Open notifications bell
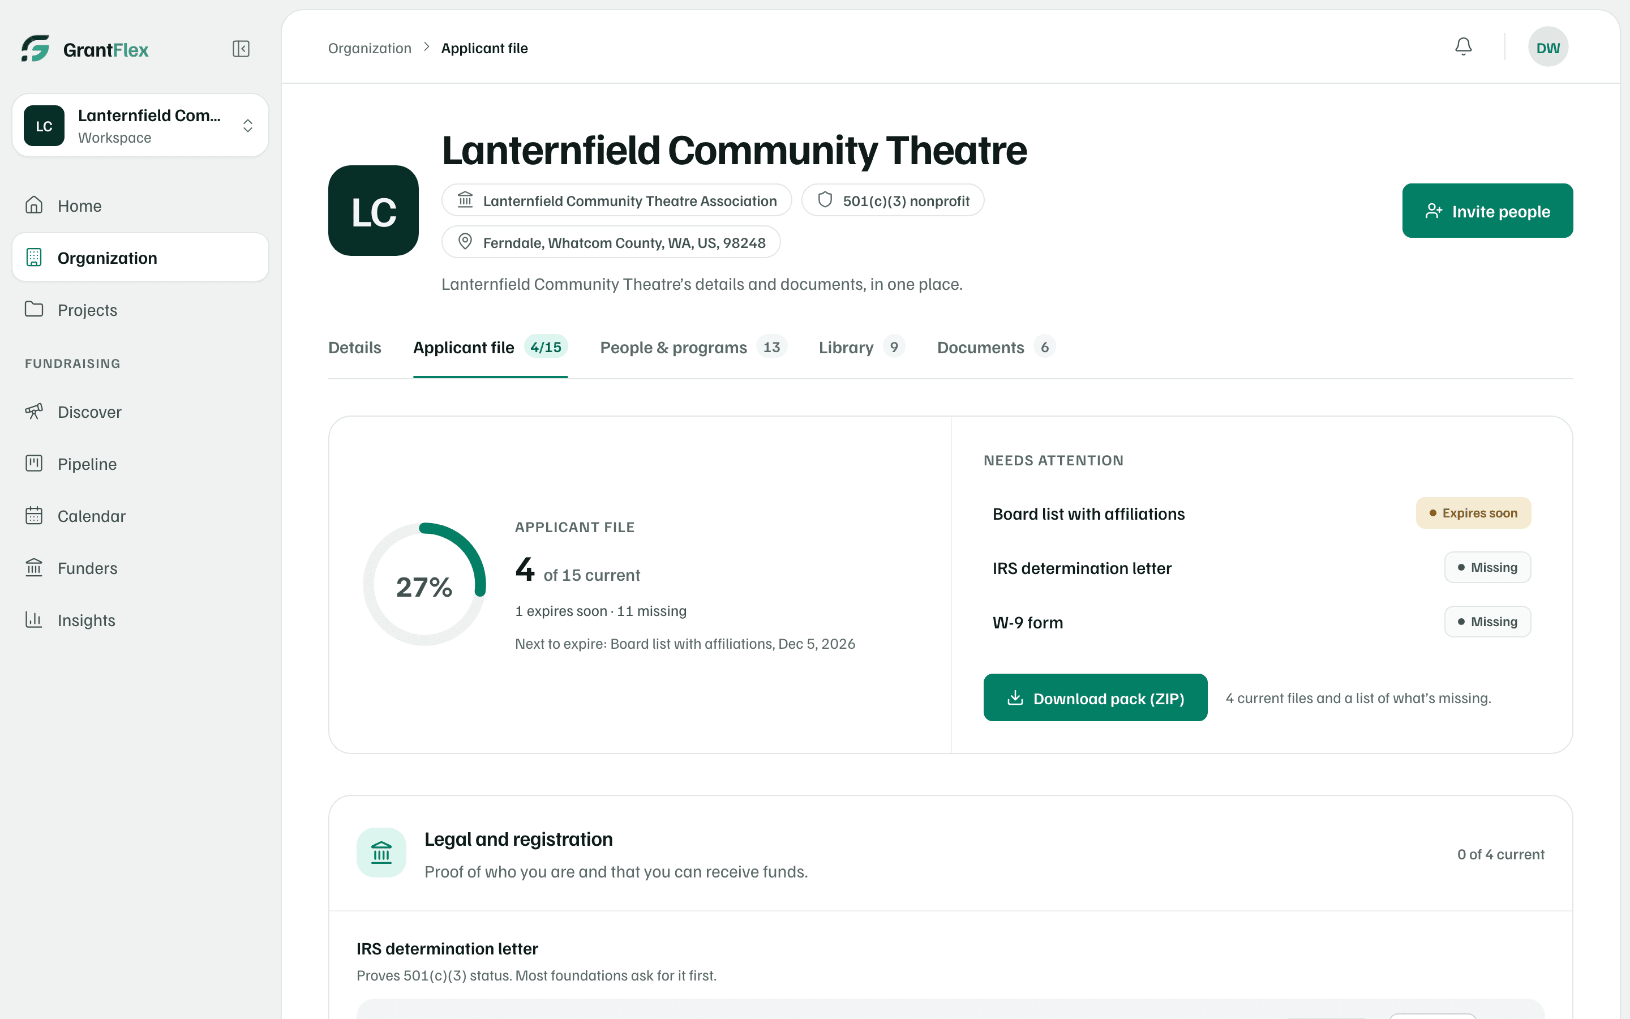The image size is (1630, 1019). click(1463, 47)
